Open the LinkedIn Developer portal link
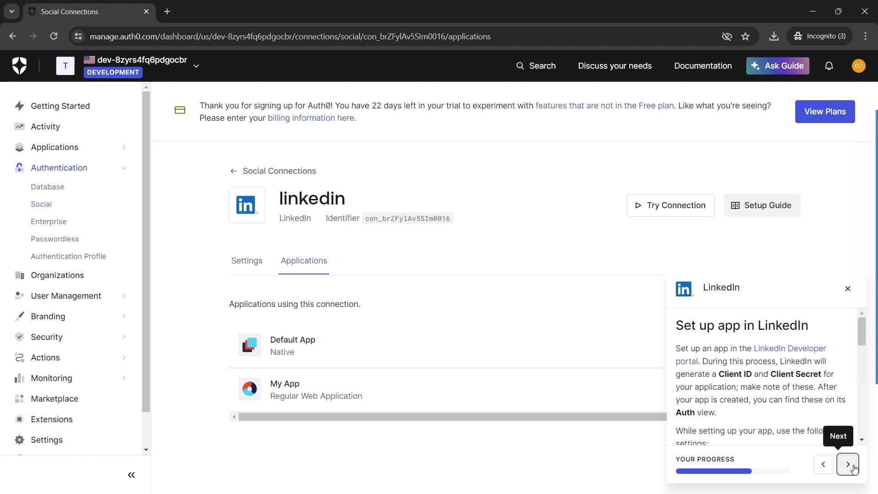 (789, 349)
